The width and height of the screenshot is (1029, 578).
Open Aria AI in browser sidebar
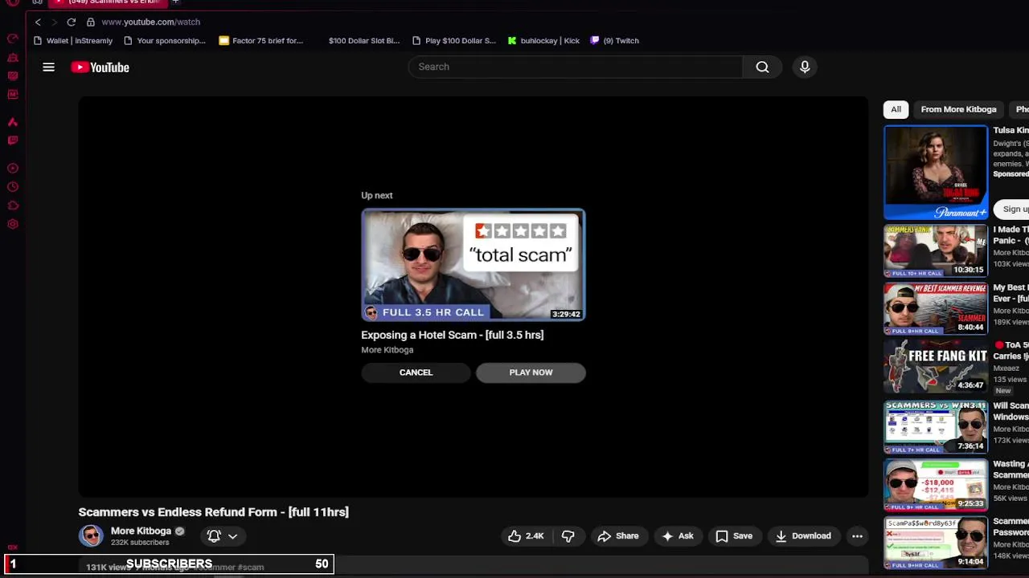tap(13, 122)
